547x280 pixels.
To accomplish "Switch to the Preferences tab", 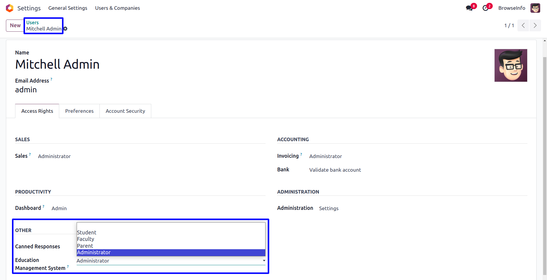I will 79,111.
